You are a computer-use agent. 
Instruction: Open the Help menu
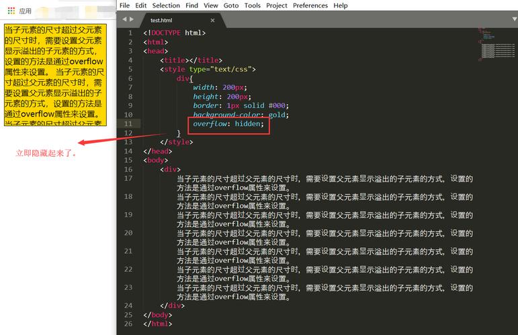pos(340,5)
